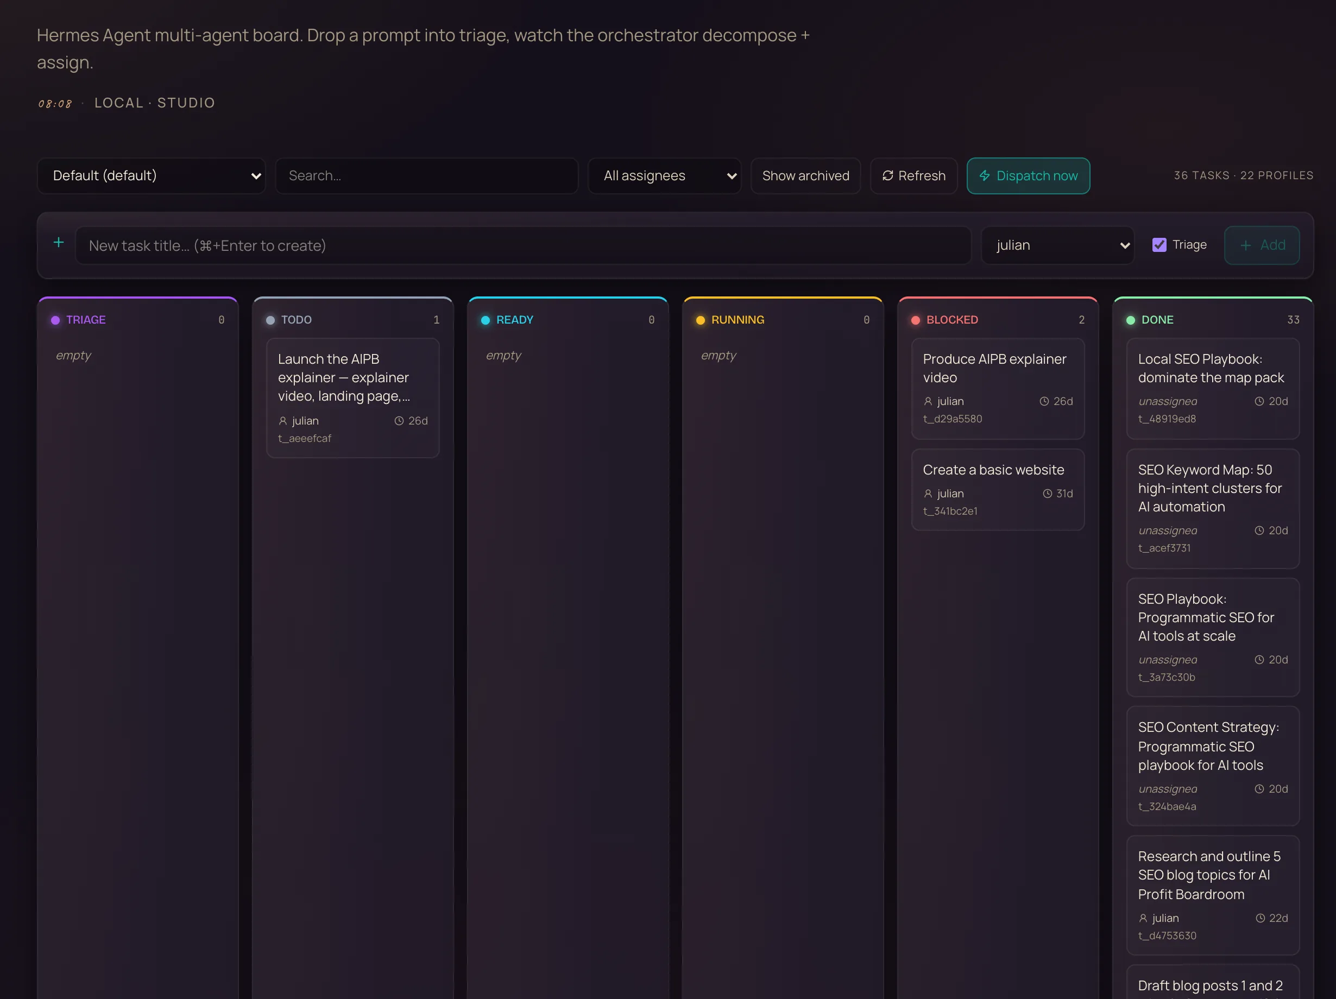Click task ID t_d29a5580
The image size is (1336, 999).
click(x=953, y=419)
